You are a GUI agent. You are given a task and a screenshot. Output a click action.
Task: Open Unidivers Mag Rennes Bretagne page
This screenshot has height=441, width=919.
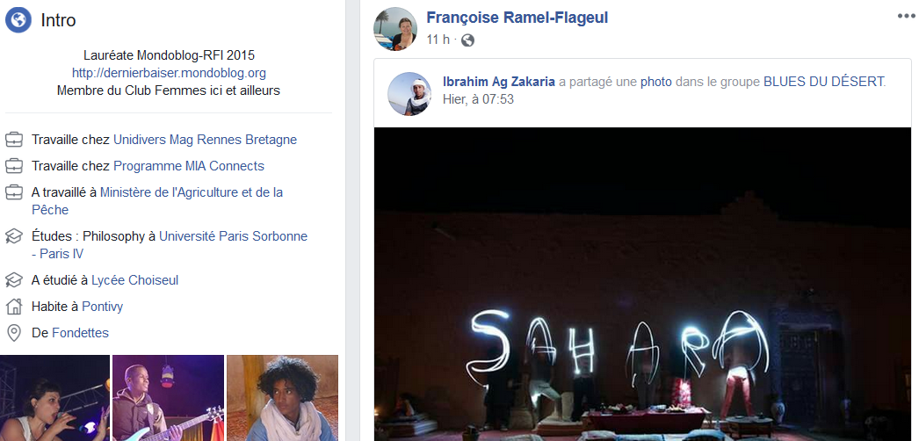point(205,140)
